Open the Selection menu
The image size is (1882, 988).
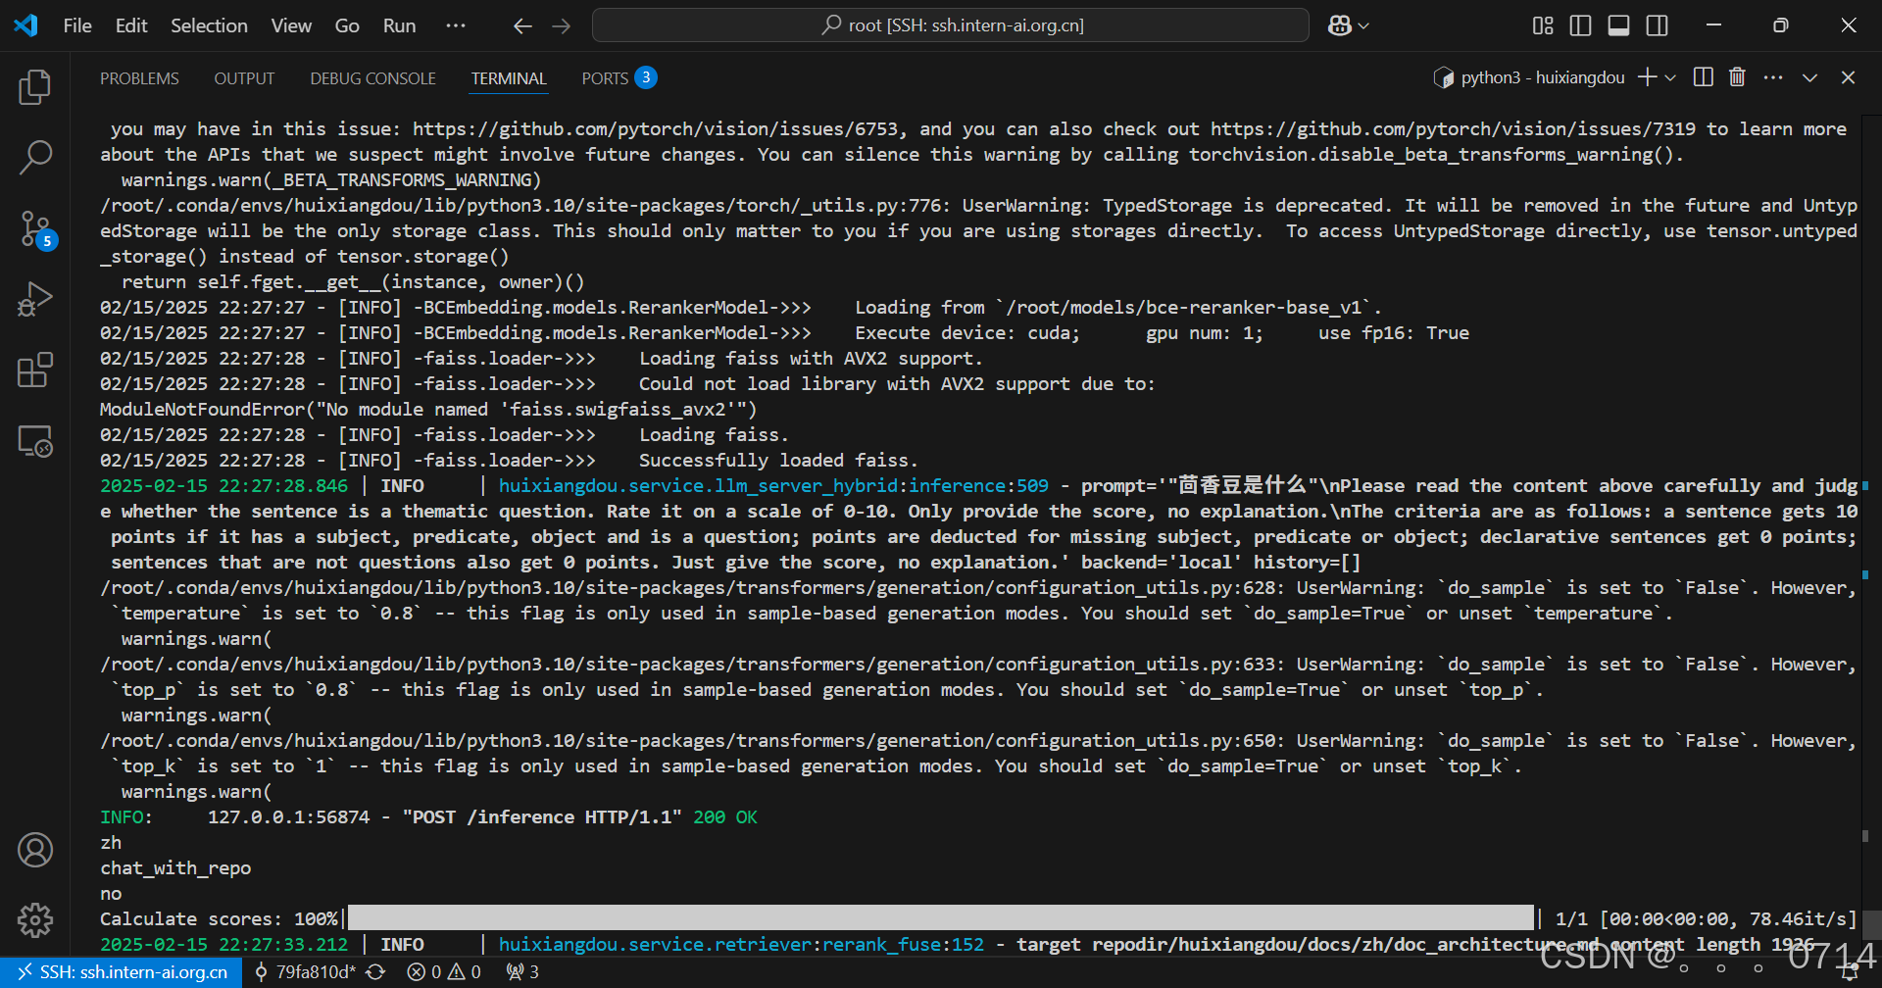[x=209, y=25]
